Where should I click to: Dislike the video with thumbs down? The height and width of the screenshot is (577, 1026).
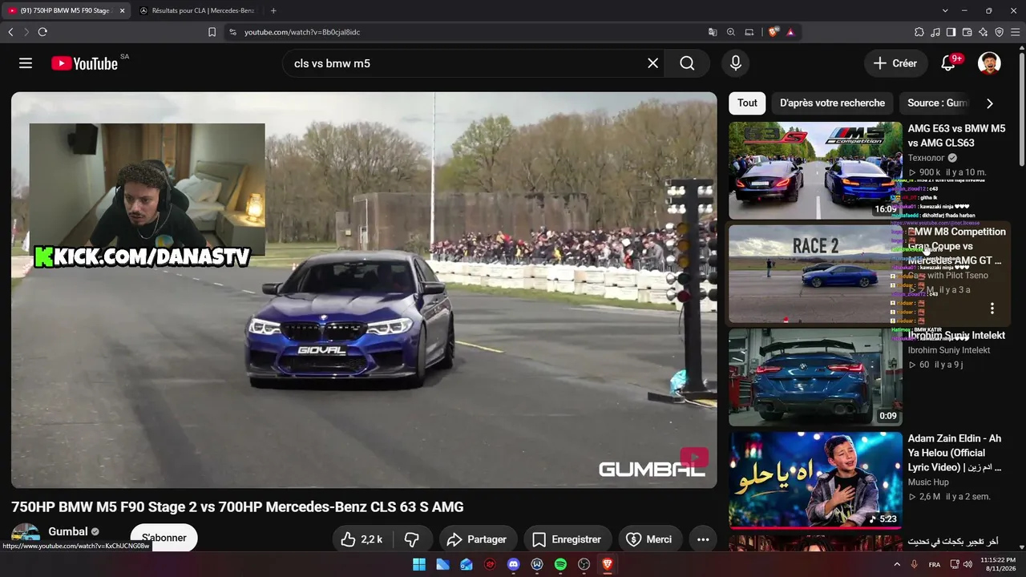pyautogui.click(x=412, y=539)
